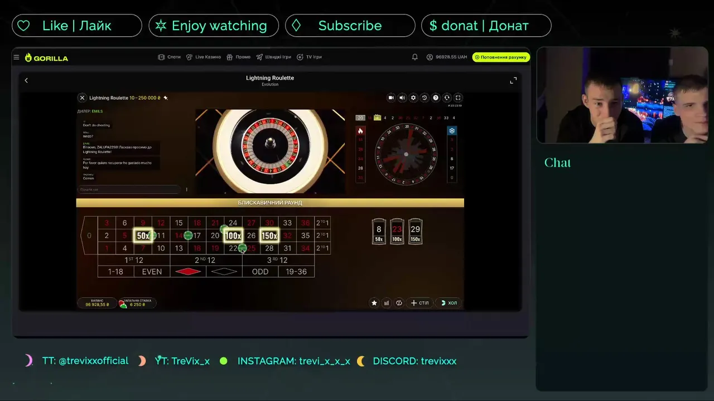Bet on the 2ND 12 dozen
Screen dimensions: 714x401
tap(206, 260)
